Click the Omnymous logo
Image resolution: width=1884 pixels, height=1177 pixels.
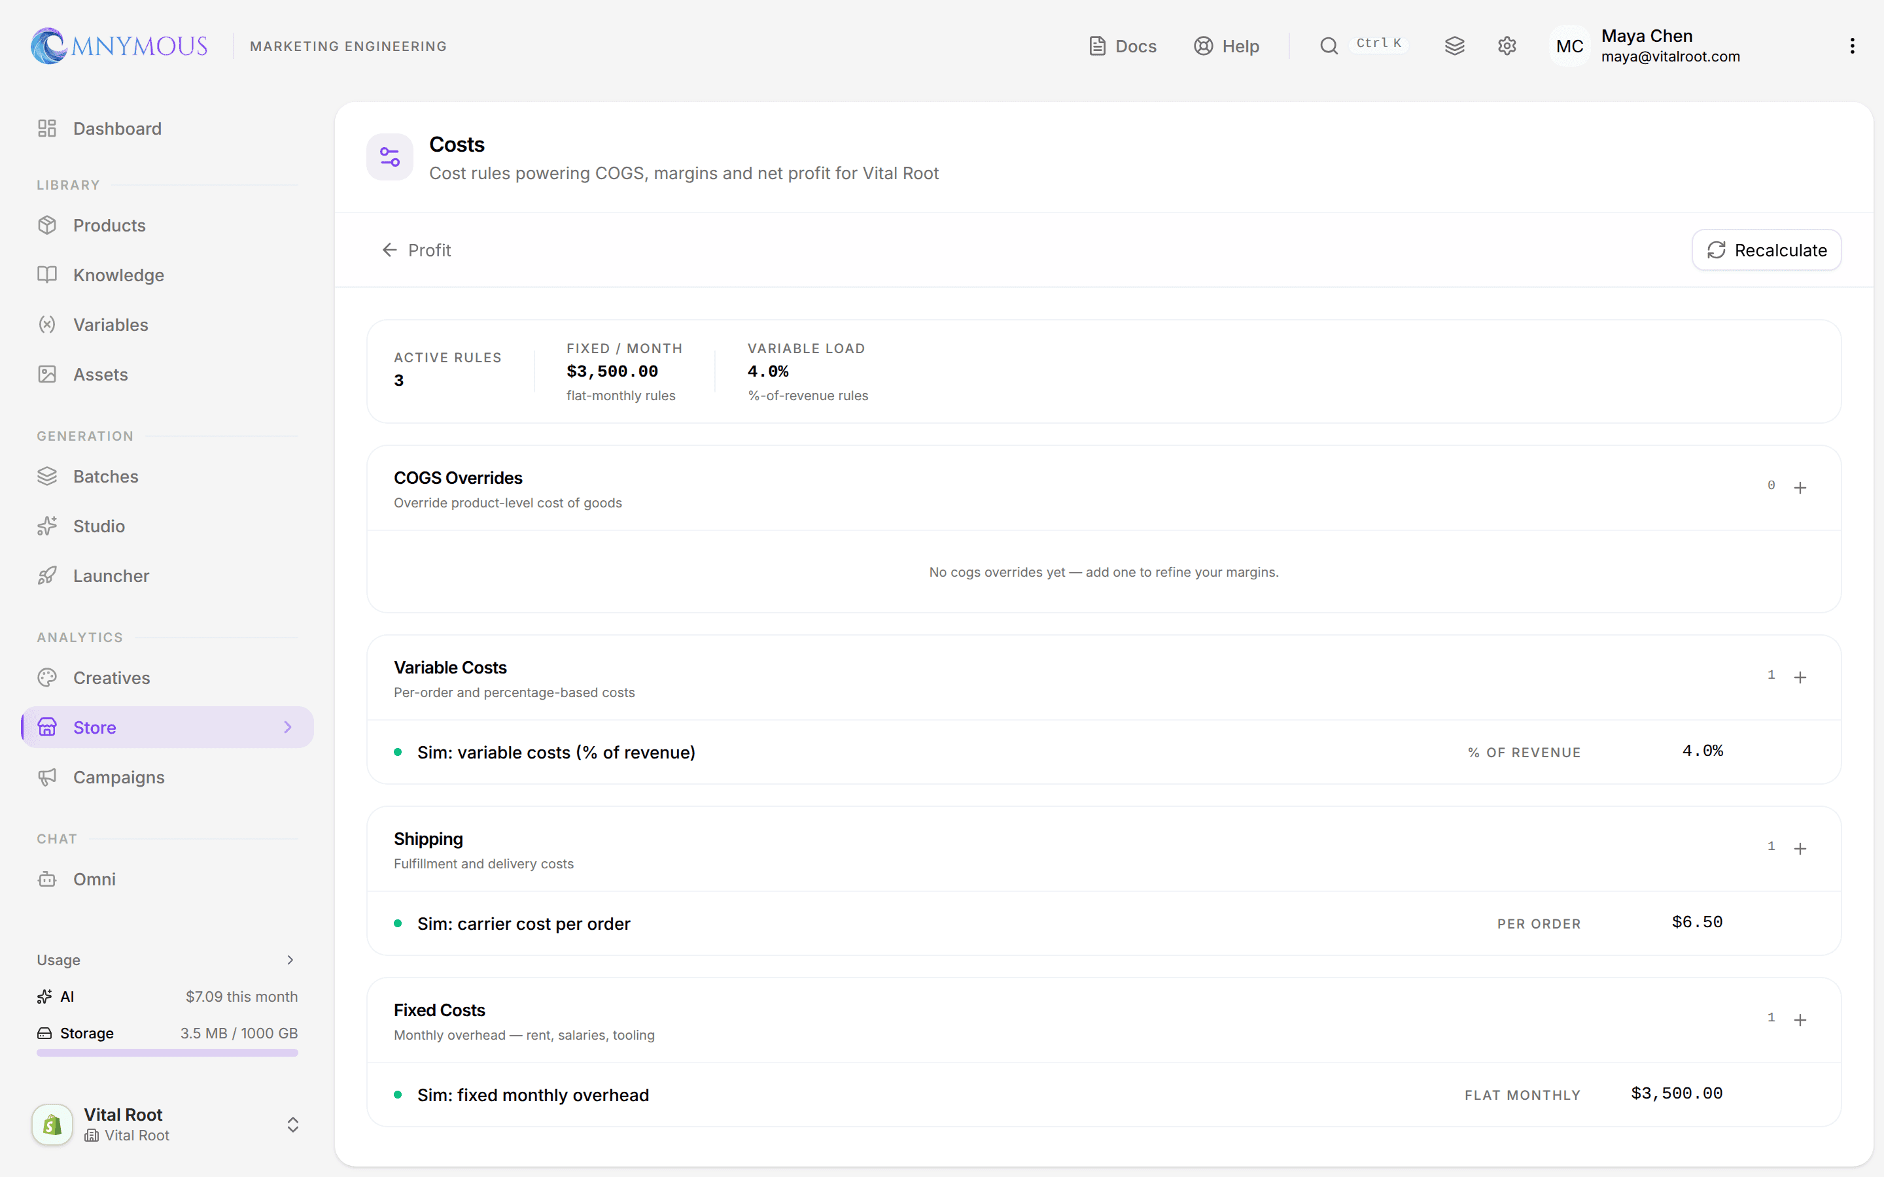pyautogui.click(x=119, y=46)
